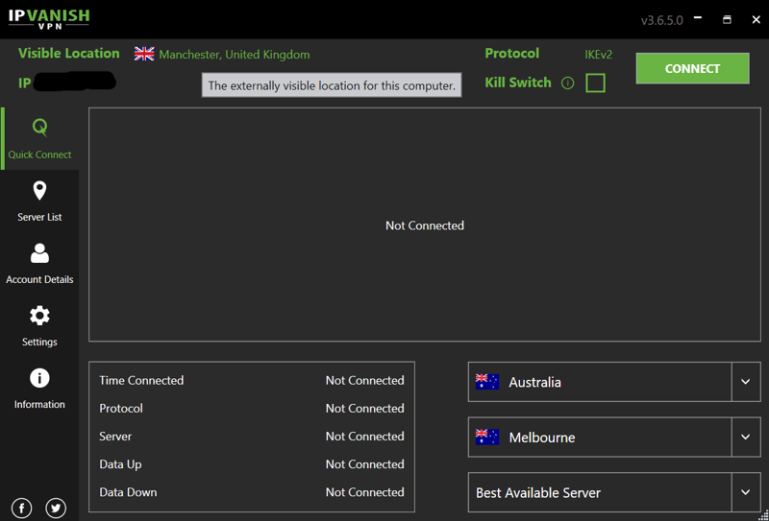Open IPVanish Twitter page icon
Viewport: 769px width, 521px height.
pyautogui.click(x=56, y=509)
